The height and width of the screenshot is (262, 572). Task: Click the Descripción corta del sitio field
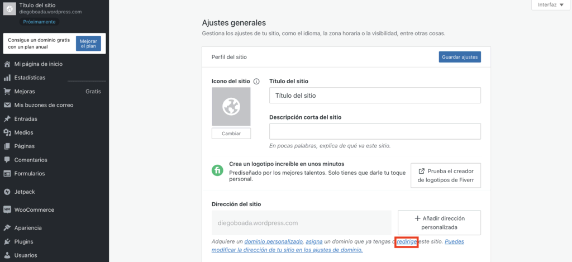(x=375, y=131)
